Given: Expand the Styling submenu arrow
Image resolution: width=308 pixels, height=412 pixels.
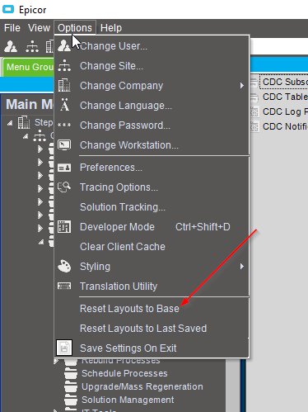Looking at the screenshot, I should tap(242, 267).
